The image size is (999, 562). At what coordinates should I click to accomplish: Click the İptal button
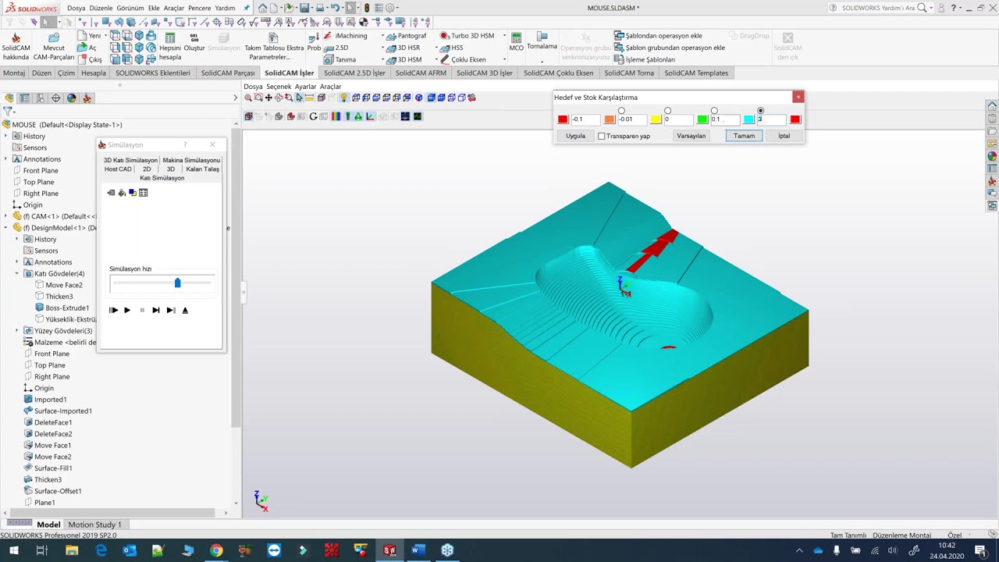tap(784, 136)
